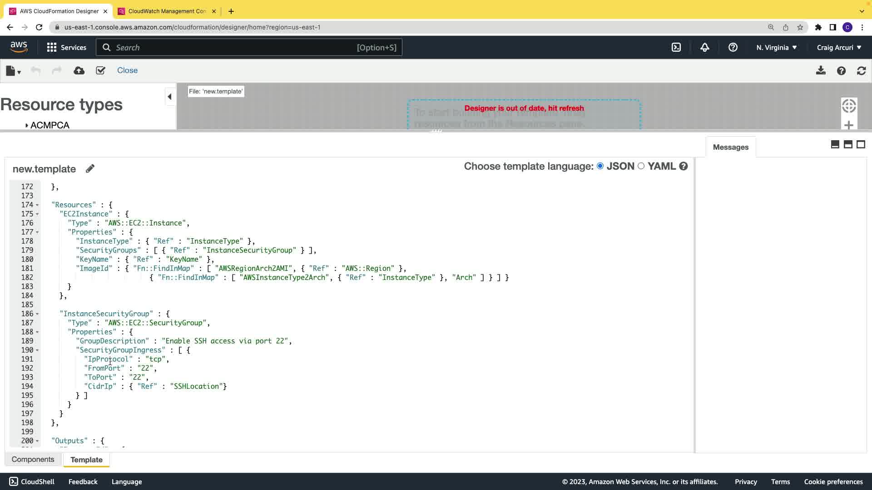Select the JSON template language
The image size is (872, 490).
tap(600, 166)
